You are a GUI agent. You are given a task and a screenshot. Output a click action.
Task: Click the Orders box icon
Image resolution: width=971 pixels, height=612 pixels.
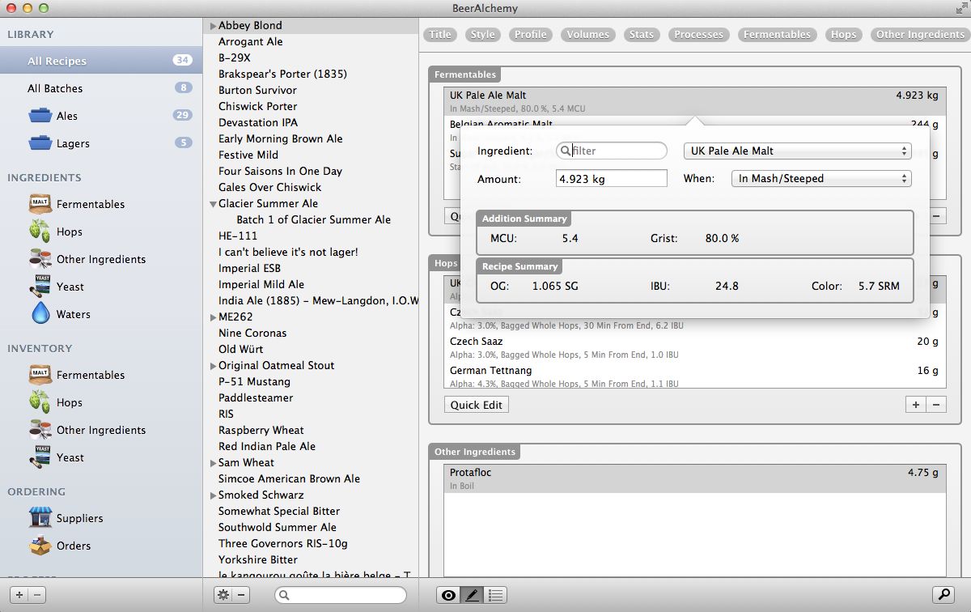tap(40, 546)
